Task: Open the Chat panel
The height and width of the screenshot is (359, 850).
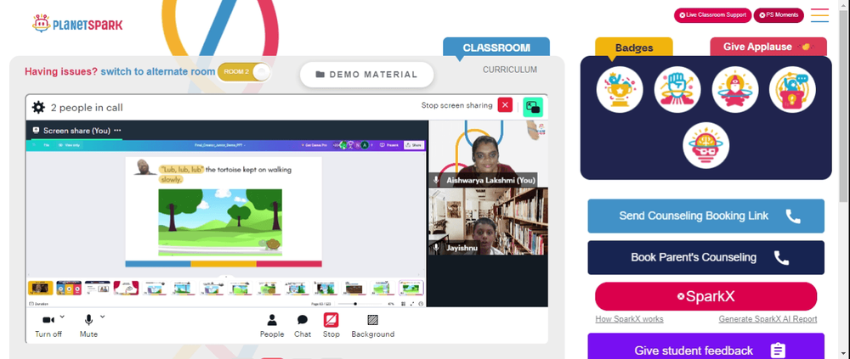Action: (303, 326)
